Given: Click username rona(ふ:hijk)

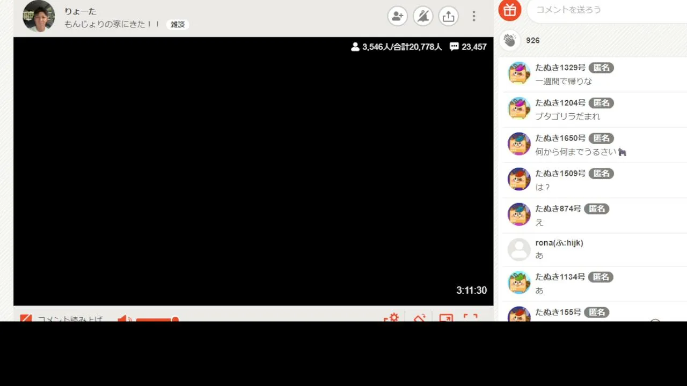Looking at the screenshot, I should (x=559, y=243).
